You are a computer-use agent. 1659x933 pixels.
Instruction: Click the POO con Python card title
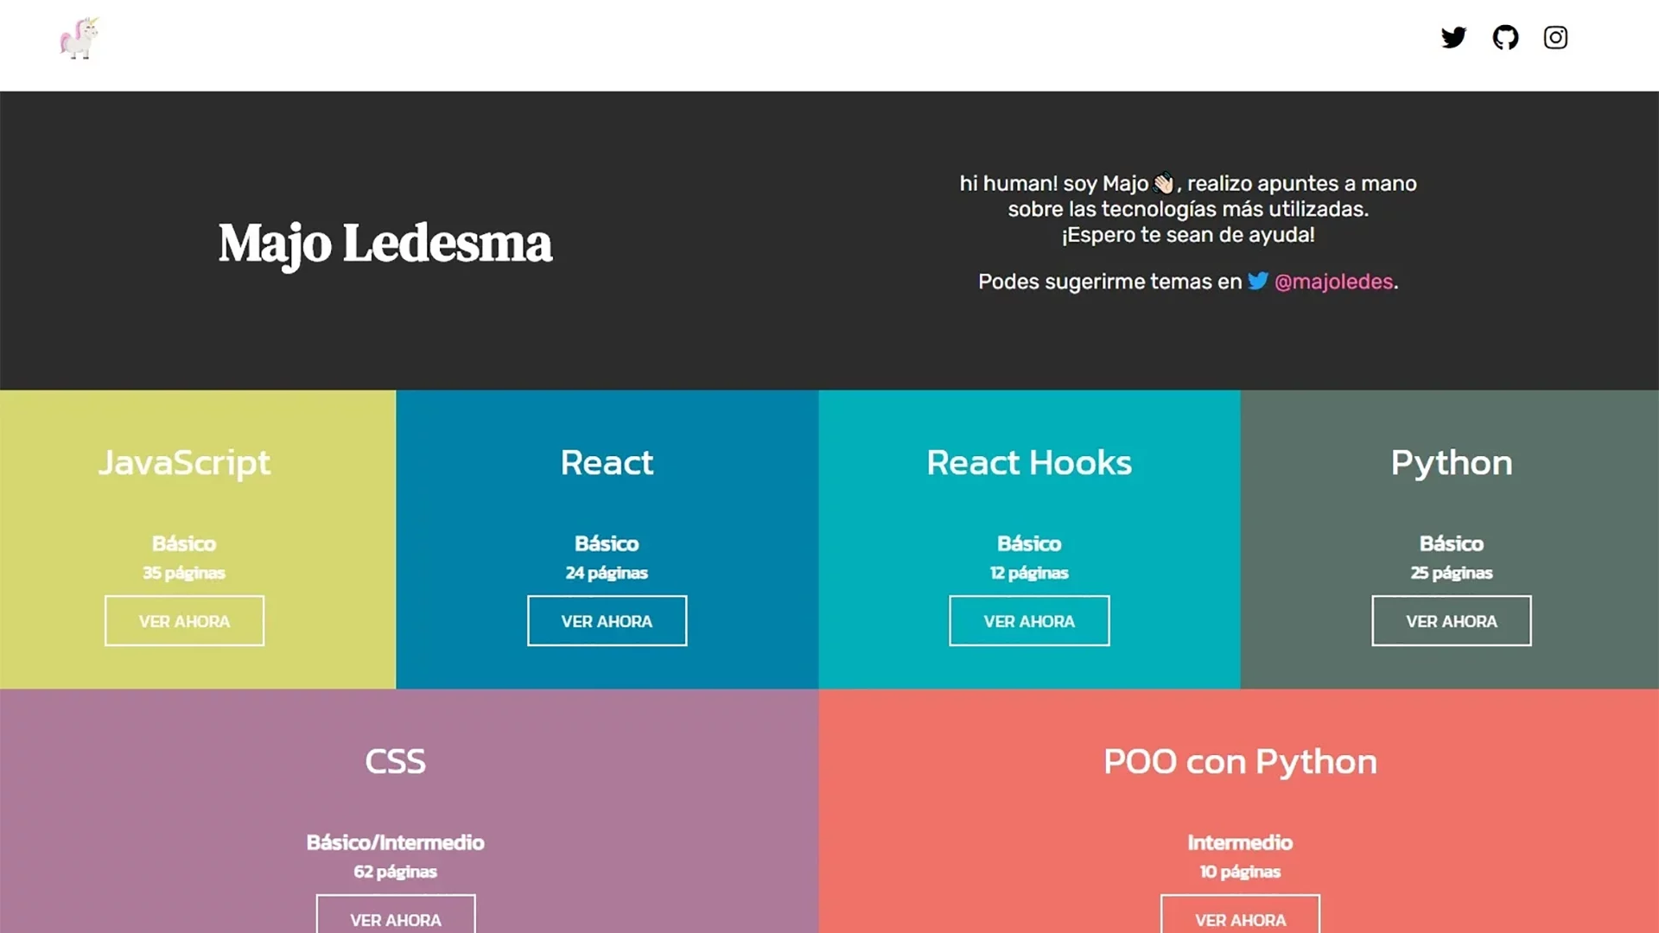click(1240, 761)
